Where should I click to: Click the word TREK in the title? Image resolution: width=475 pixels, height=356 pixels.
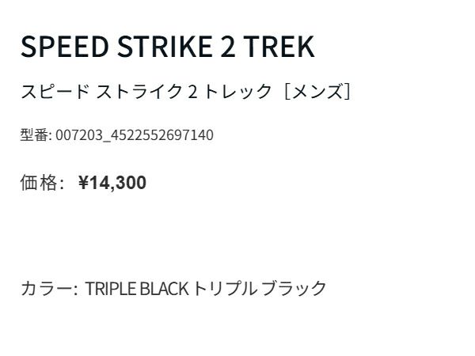point(279,47)
